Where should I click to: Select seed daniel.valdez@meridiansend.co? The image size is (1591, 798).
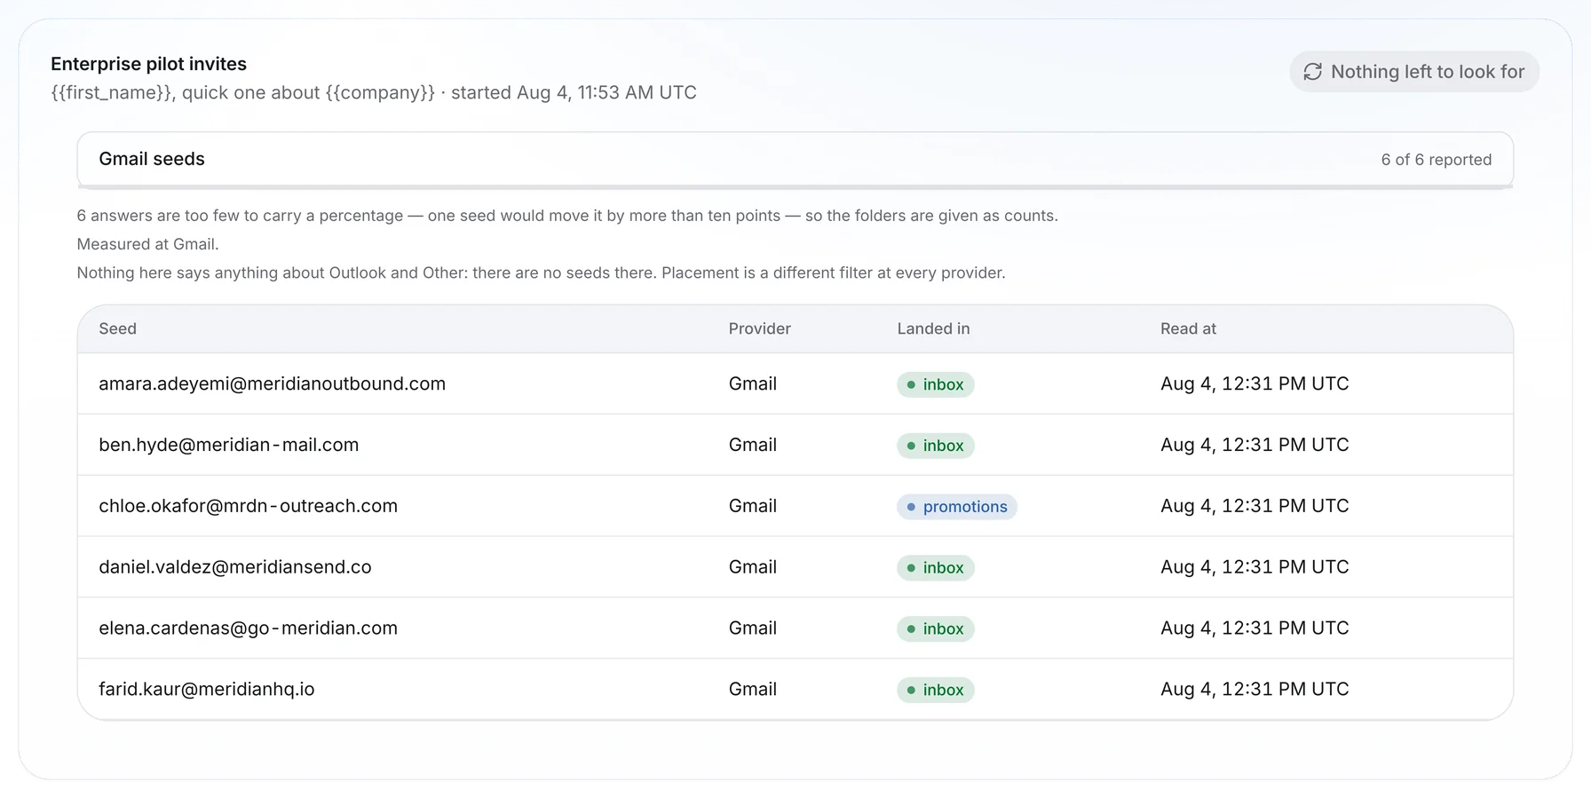[x=234, y=567]
